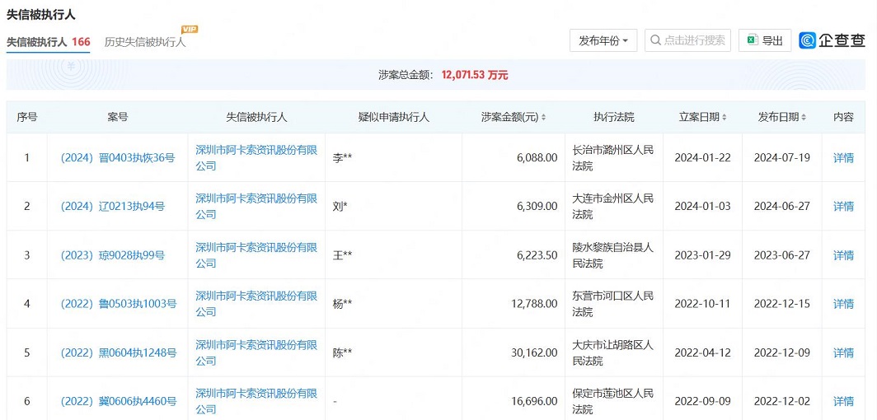Click amount 6,309.00 cell
The image size is (877, 420).
tap(514, 207)
